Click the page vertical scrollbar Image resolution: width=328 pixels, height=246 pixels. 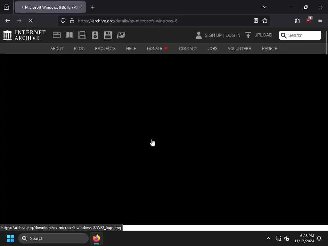(326, 43)
